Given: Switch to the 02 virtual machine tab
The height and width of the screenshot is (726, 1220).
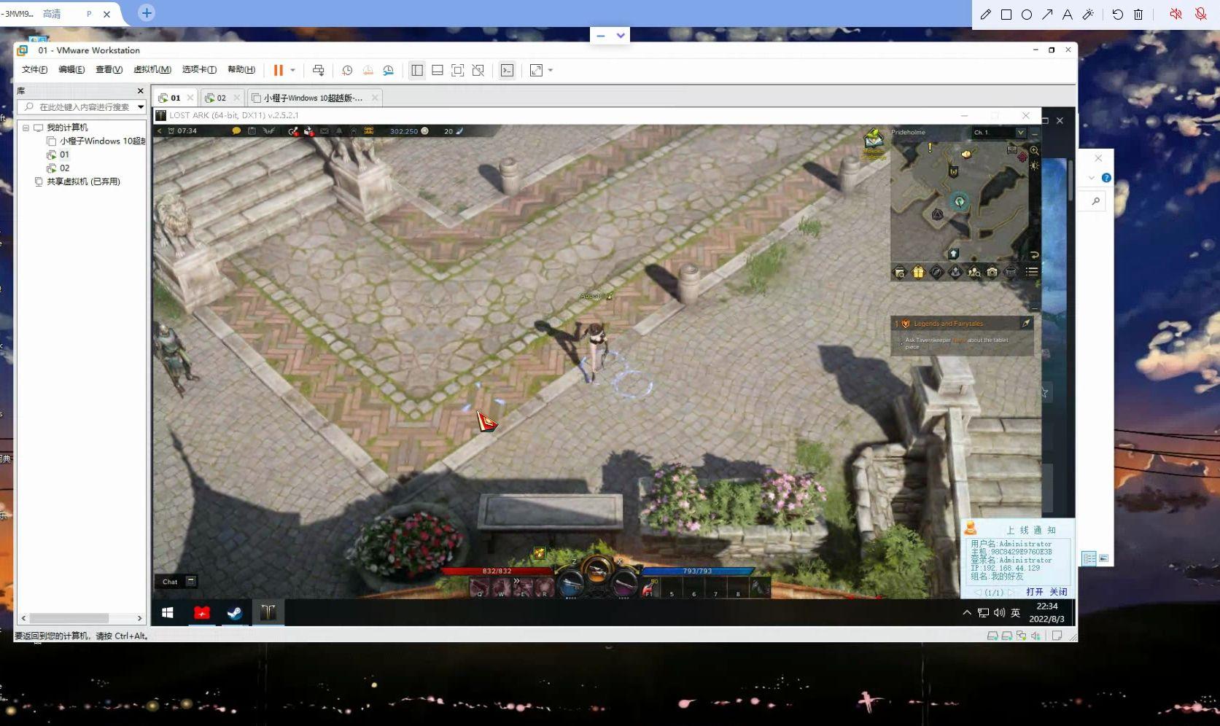Looking at the screenshot, I should pyautogui.click(x=222, y=98).
